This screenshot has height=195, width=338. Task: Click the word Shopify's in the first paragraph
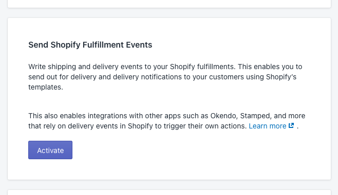click(281, 77)
